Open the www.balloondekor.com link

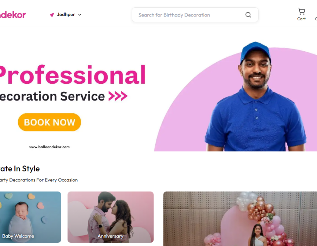[49, 147]
